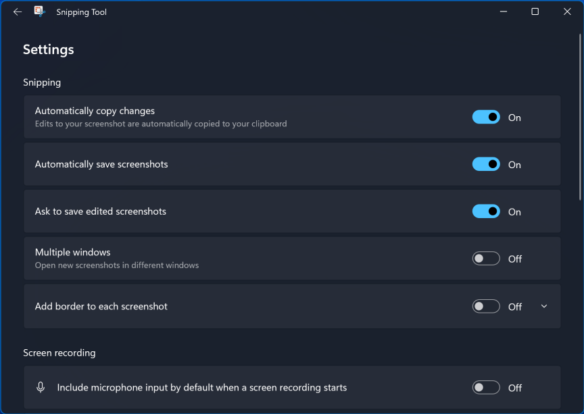The image size is (584, 414).
Task: Turn off Automatically save screenshots
Action: [x=485, y=164]
